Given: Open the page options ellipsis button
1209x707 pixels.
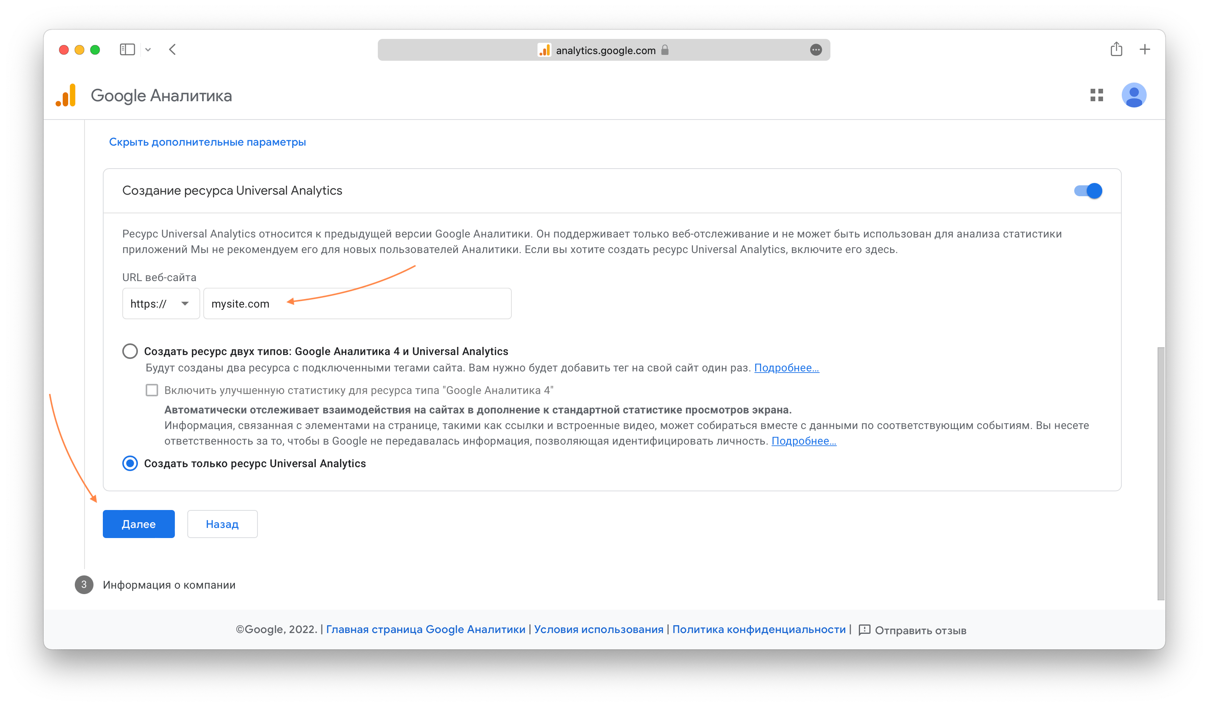Looking at the screenshot, I should pos(816,50).
